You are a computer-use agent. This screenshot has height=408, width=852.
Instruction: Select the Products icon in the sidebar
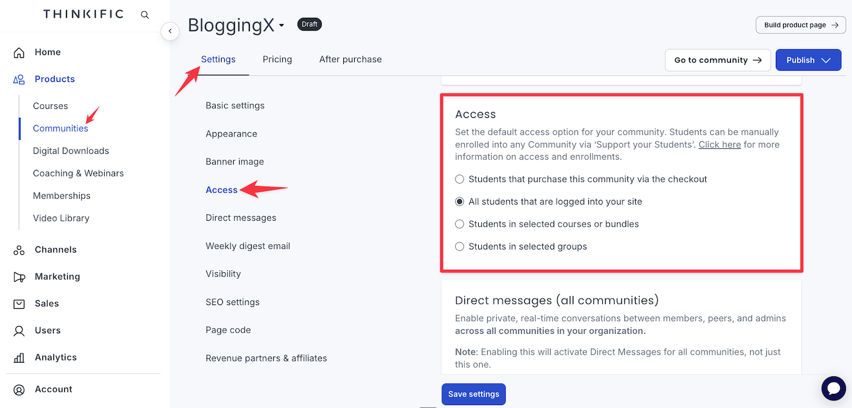(19, 78)
